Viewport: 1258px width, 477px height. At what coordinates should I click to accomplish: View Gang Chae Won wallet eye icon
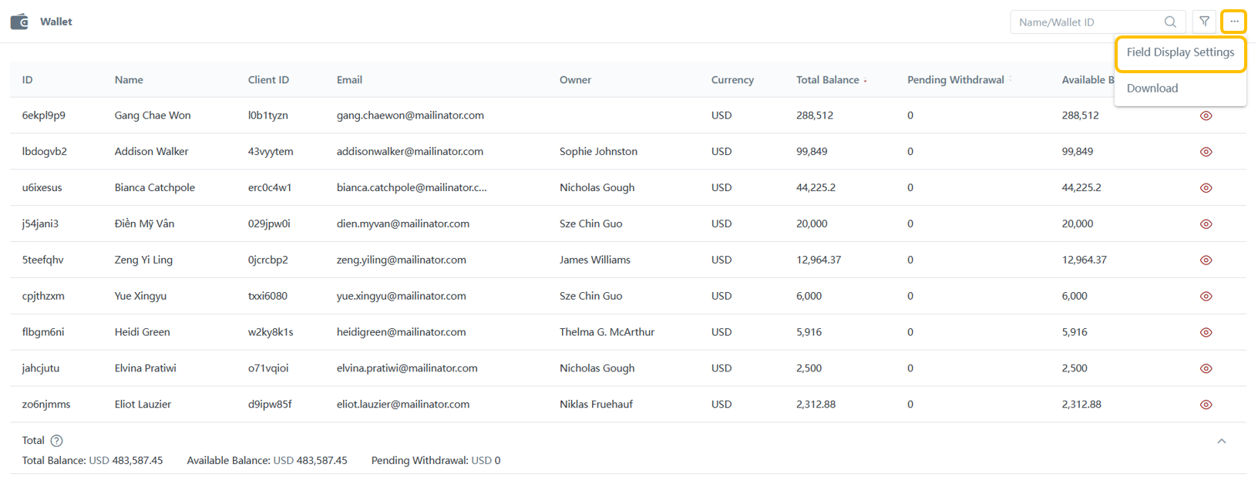[x=1206, y=116]
